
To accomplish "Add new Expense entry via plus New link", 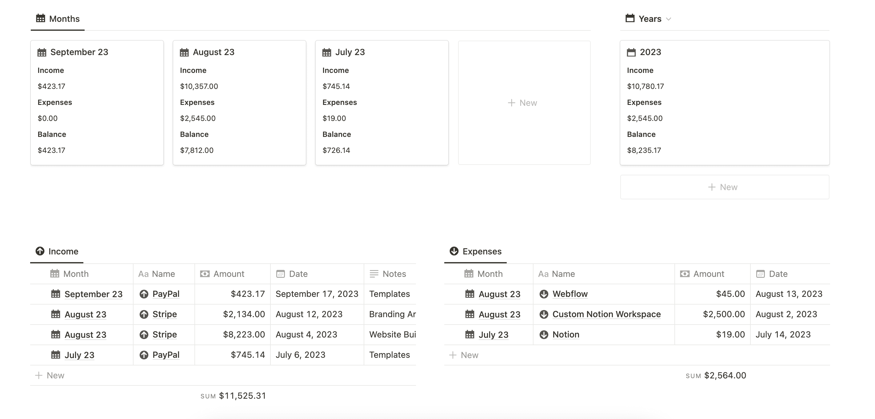I will (x=464, y=354).
